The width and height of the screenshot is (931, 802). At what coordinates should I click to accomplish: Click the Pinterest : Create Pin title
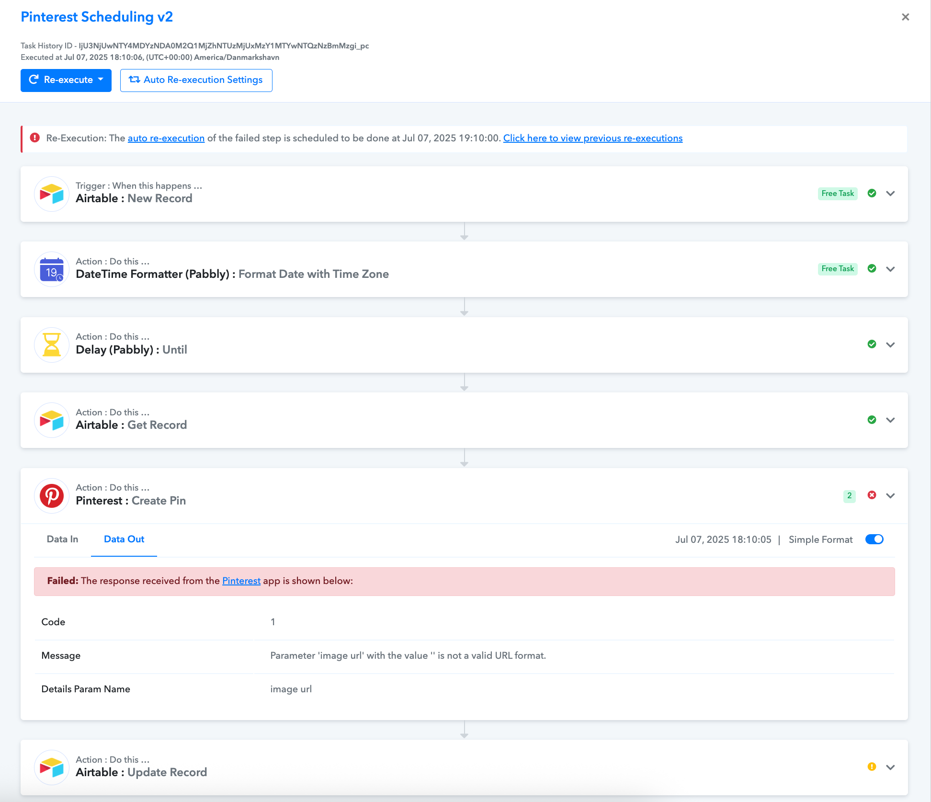(131, 501)
